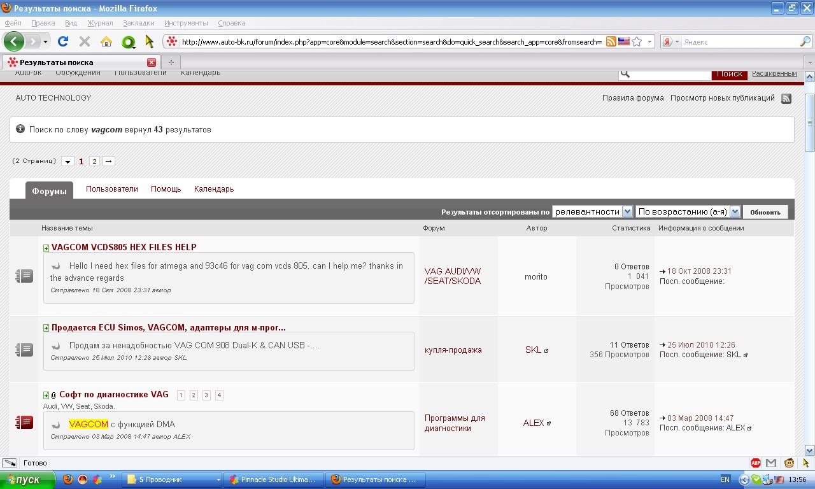The image size is (815, 489).
Task: Switch to the Помощь results tab
Action: point(166,189)
